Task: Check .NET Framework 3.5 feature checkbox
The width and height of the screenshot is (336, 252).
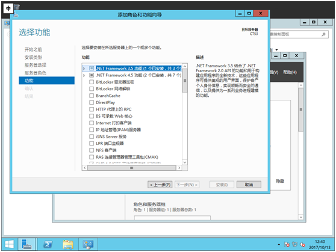Action: [92, 69]
